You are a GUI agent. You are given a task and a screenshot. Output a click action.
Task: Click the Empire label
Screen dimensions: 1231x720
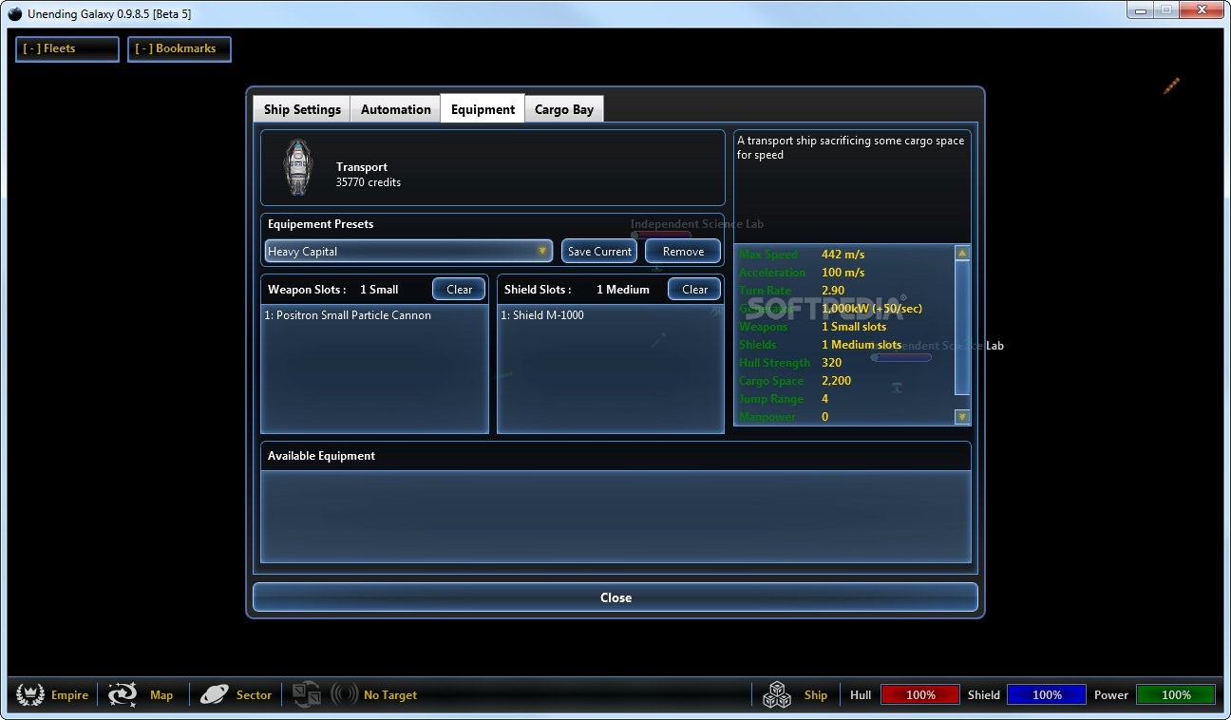pos(69,695)
